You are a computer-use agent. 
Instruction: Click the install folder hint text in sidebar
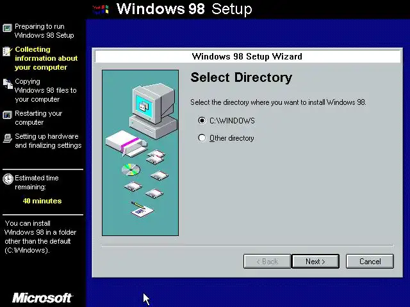point(40,237)
